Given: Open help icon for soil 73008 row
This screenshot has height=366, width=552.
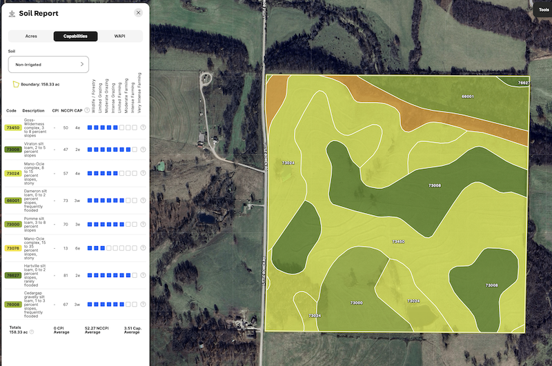Looking at the screenshot, I should pos(144,149).
